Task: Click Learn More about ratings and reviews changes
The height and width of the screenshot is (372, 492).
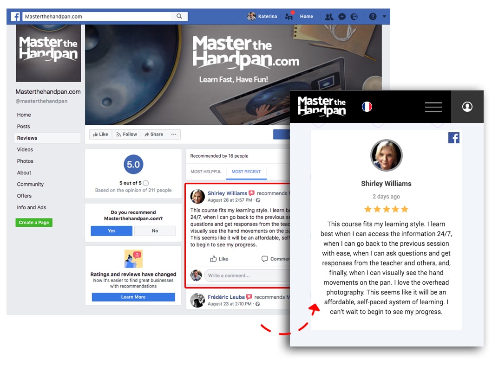Action: coord(133,297)
